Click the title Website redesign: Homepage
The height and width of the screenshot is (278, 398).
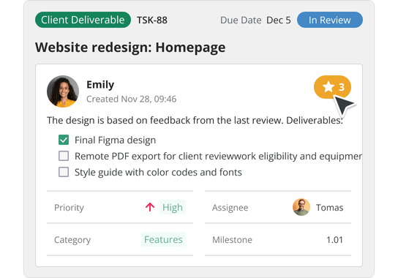(130, 48)
